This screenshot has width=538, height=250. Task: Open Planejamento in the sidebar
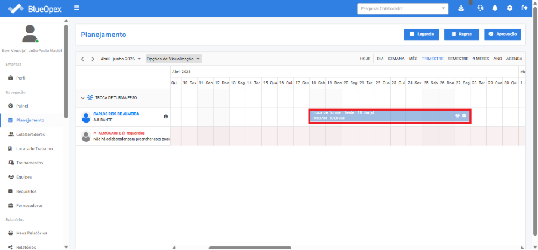(x=30, y=120)
